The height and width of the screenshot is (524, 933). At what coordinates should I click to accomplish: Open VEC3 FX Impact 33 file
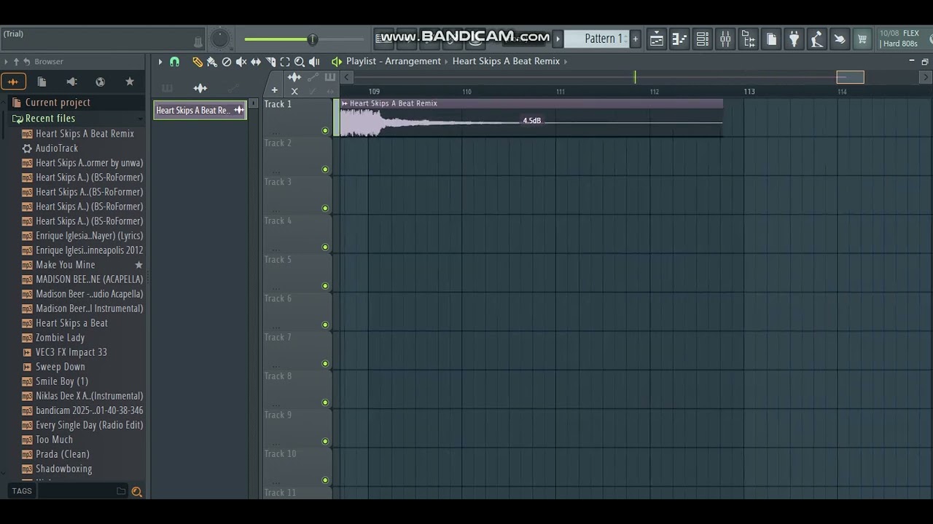71,352
